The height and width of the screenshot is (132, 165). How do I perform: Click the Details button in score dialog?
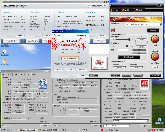point(59,70)
